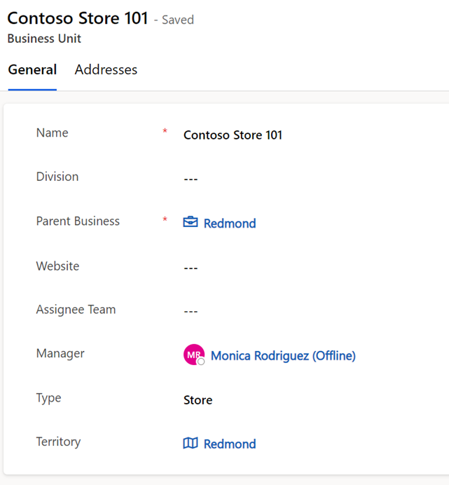The height and width of the screenshot is (485, 449).
Task: Click the empty Website field value
Action: pyautogui.click(x=191, y=268)
